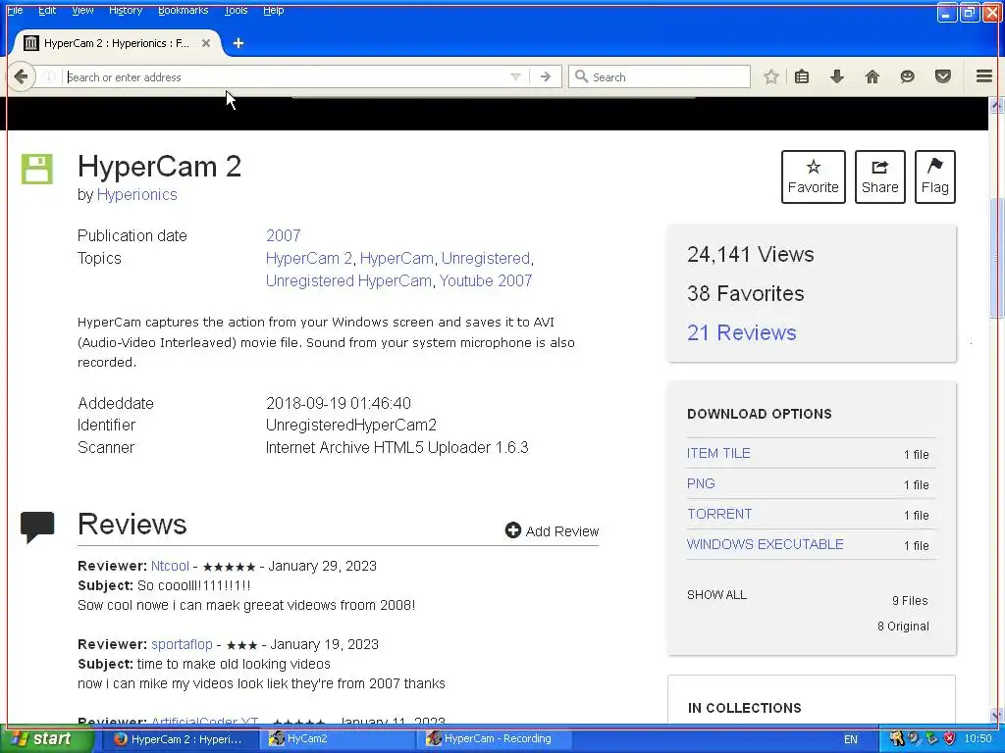The height and width of the screenshot is (753, 1005).
Task: Click the Go arrow in address bar
Action: [x=546, y=76]
